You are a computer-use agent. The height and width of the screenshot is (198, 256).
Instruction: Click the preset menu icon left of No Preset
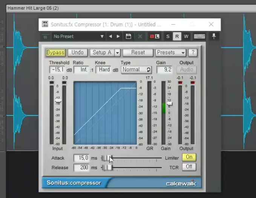pos(45,37)
